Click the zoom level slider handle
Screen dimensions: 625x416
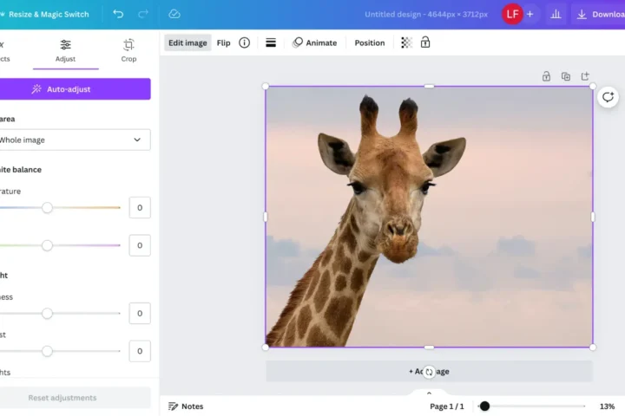pyautogui.click(x=484, y=406)
